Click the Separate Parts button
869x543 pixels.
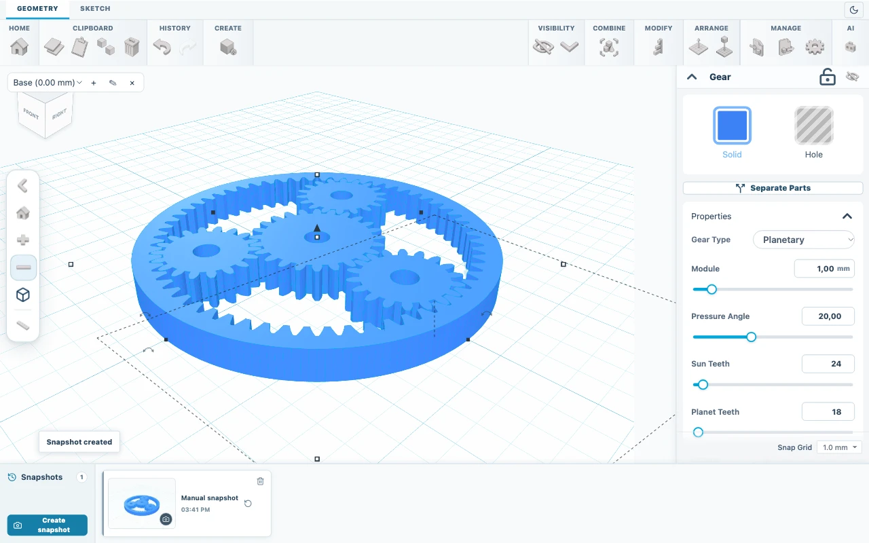(773, 188)
